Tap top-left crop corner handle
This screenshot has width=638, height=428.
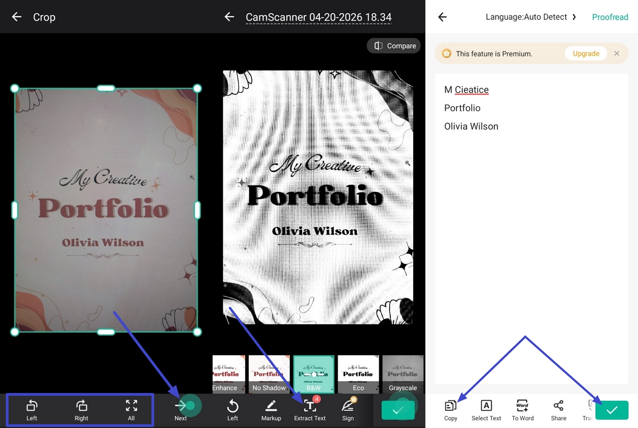15,88
